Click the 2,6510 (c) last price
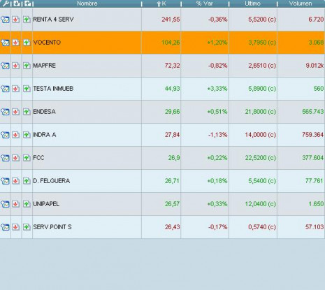Viewport: 325px width, 290px height. point(262,66)
